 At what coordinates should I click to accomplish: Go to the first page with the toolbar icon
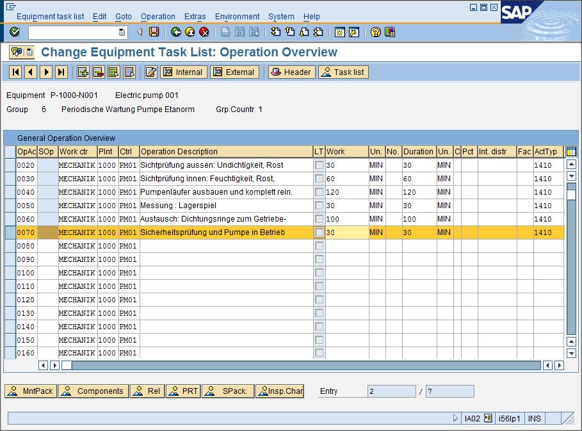[x=275, y=32]
